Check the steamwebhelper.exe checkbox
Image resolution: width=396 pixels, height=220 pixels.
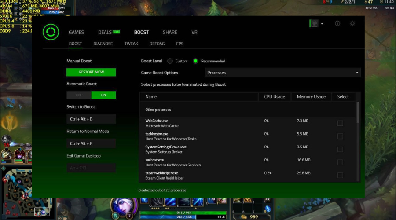coord(340,176)
